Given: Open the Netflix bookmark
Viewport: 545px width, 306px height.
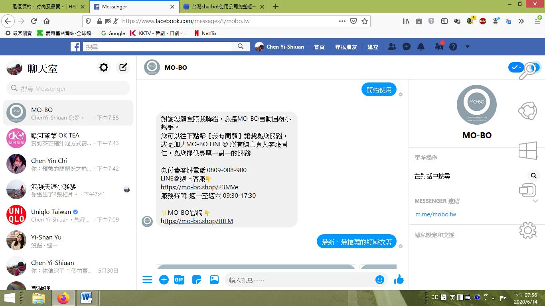Looking at the screenshot, I should pos(205,33).
